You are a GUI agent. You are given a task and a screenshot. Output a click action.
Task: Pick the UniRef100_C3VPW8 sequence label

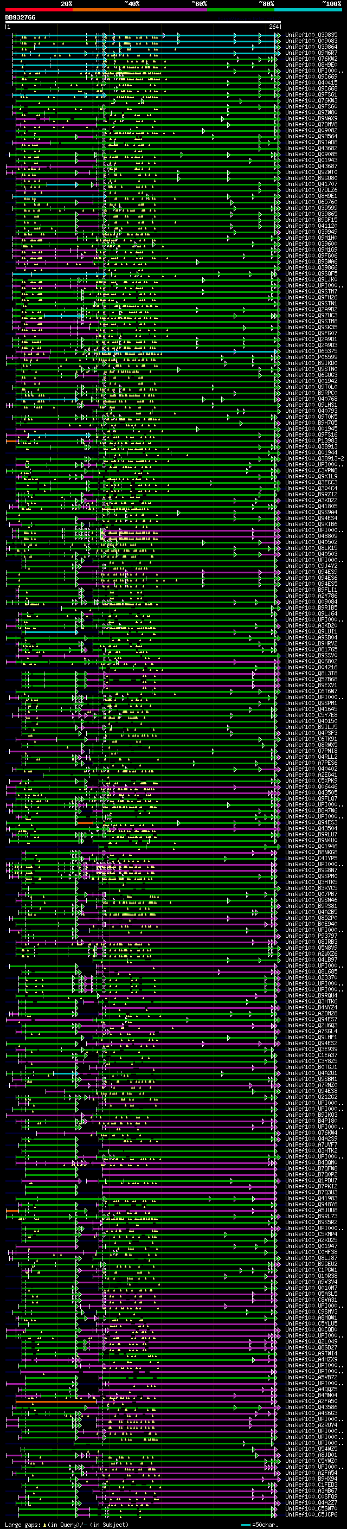[x=311, y=470]
